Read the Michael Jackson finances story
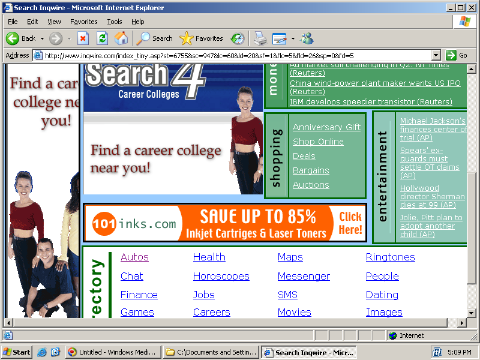Viewport: 480px width, 360px height. click(433, 129)
